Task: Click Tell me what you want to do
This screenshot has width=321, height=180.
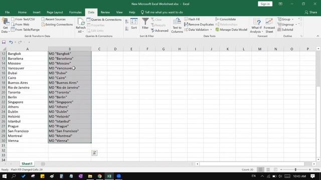Action: click(x=162, y=12)
